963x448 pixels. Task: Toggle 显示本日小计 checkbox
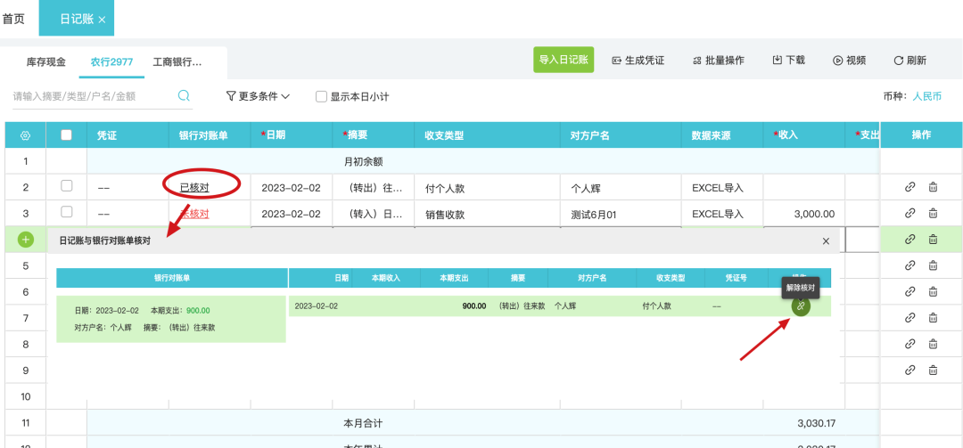[322, 96]
